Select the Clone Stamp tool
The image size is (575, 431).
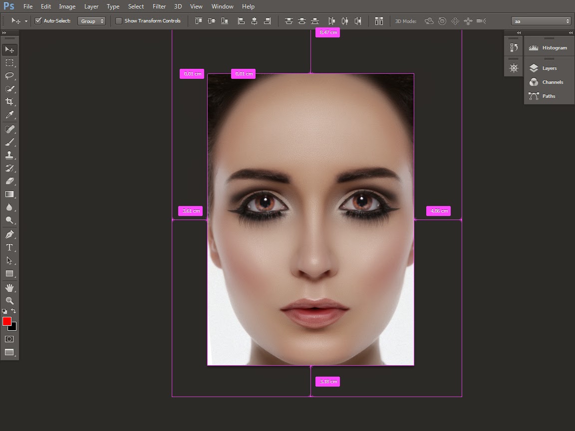(9, 155)
